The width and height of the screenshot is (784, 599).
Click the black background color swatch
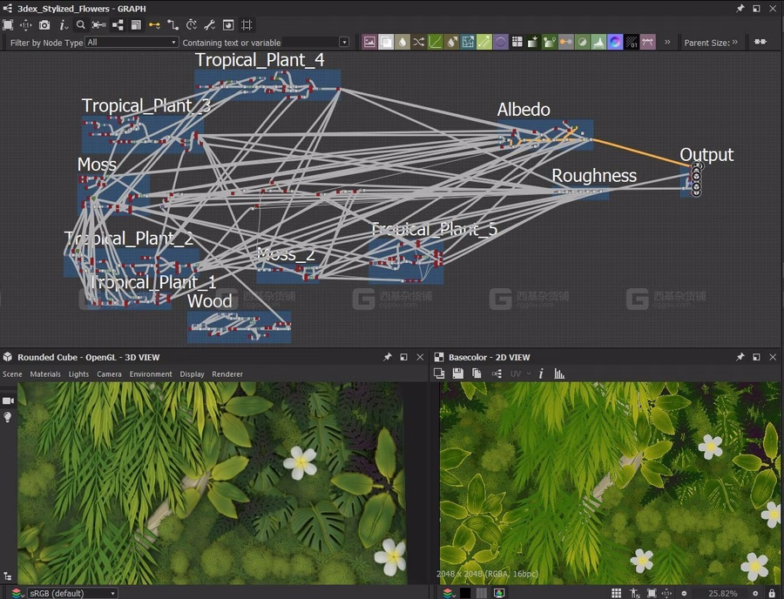[x=465, y=593]
